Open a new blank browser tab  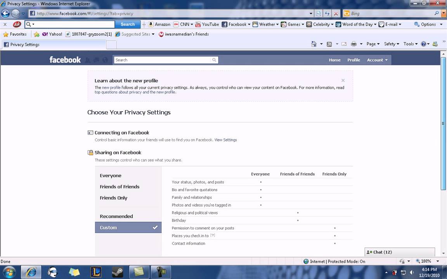(x=111, y=45)
